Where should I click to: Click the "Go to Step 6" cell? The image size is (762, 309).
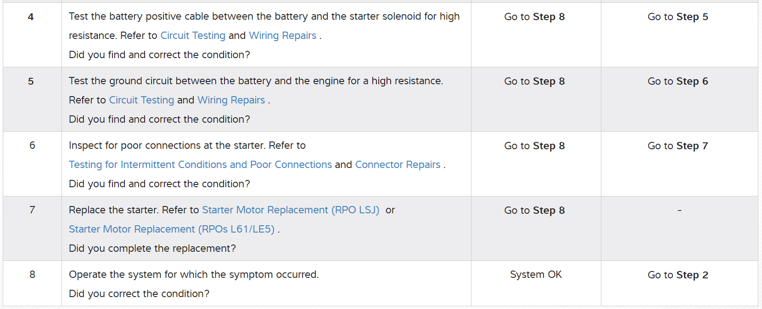[678, 81]
